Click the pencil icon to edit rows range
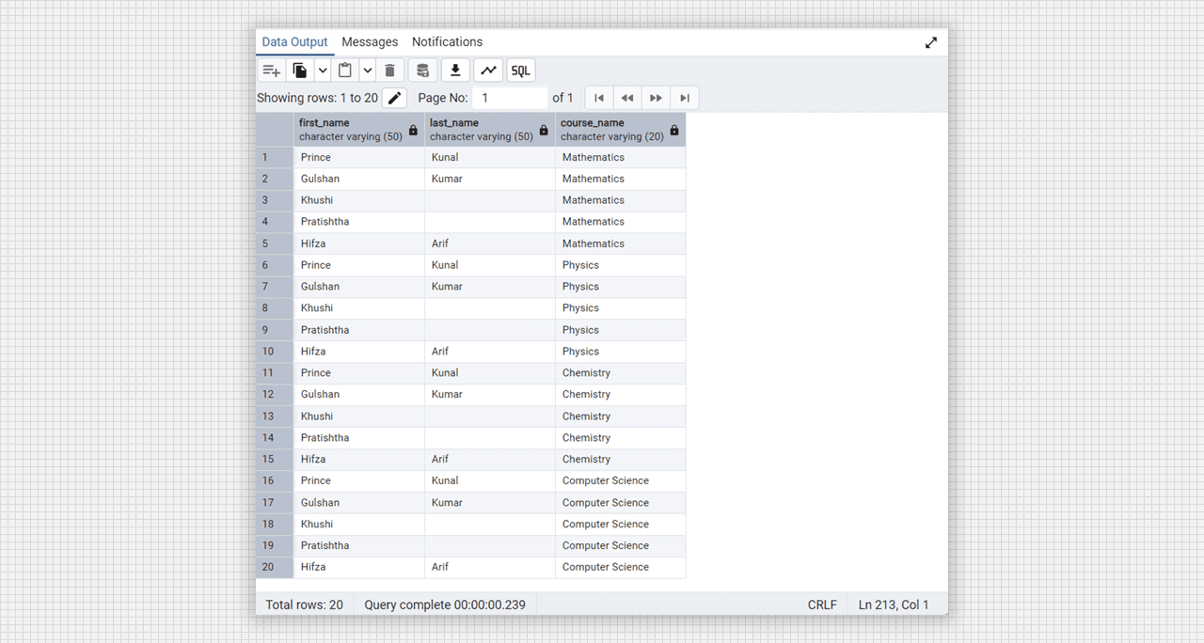1204x643 pixels. 395,98
